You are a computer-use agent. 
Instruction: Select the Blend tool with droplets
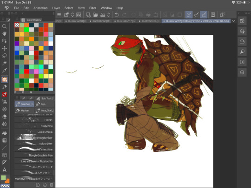coord(5,124)
